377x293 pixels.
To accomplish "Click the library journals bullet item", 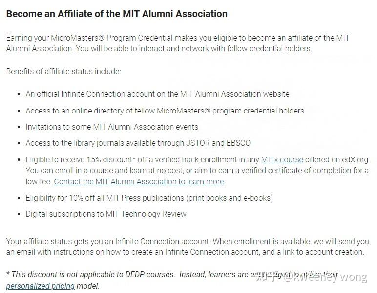I will (x=138, y=143).
